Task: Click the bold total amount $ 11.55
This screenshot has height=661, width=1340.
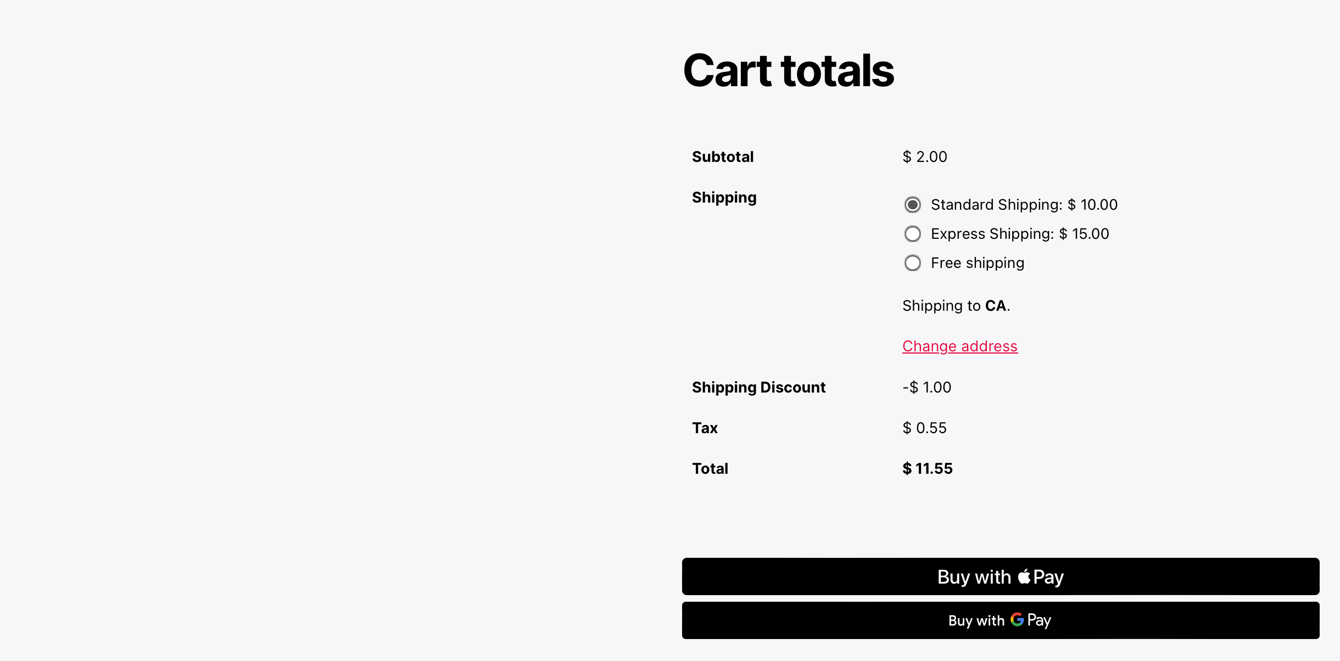Action: pyautogui.click(x=927, y=469)
